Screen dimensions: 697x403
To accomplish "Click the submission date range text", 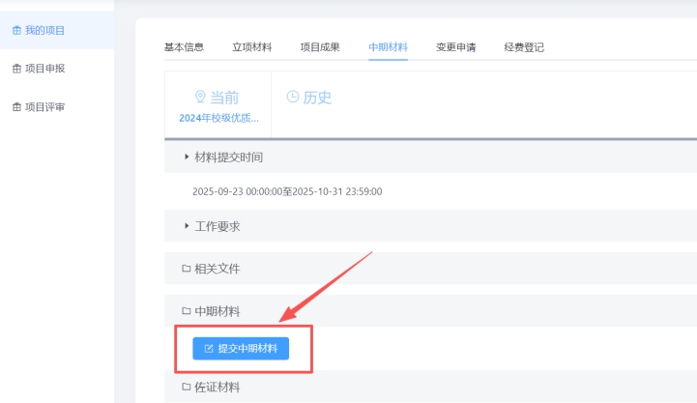I will [x=287, y=191].
